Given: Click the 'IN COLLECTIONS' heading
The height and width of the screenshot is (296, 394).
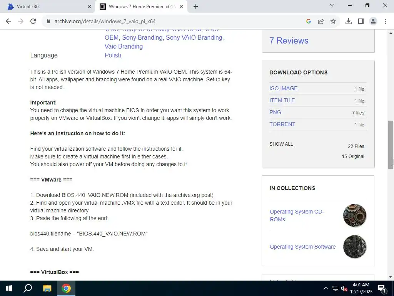Looking at the screenshot, I should coord(292,188).
